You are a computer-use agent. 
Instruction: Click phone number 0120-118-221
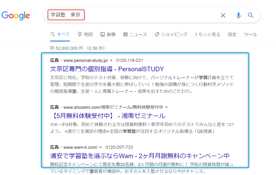[x=129, y=60]
